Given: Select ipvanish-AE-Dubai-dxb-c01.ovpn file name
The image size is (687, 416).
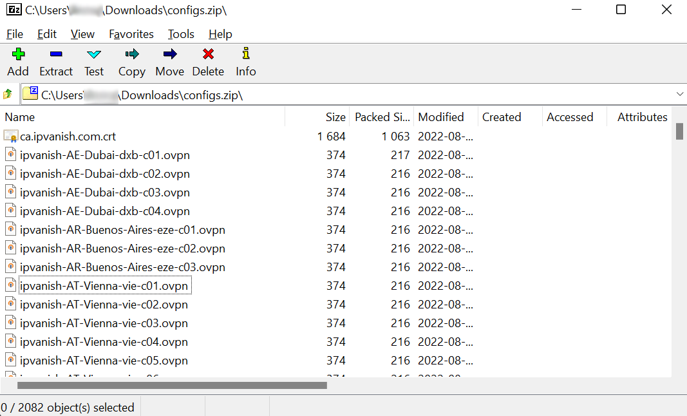Looking at the screenshot, I should [x=105, y=155].
